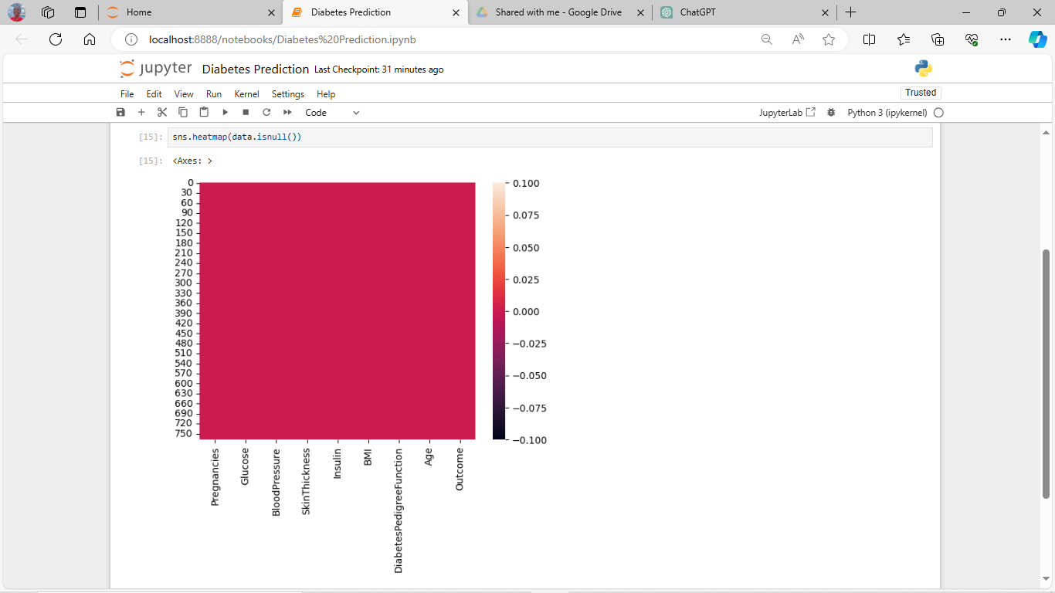Open the cell type Code dropdown
The width and height of the screenshot is (1055, 593).
[332, 113]
